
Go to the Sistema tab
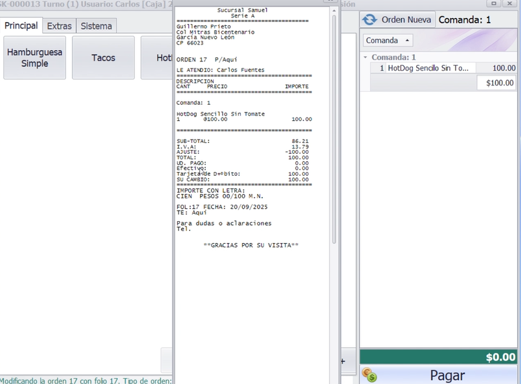point(96,26)
